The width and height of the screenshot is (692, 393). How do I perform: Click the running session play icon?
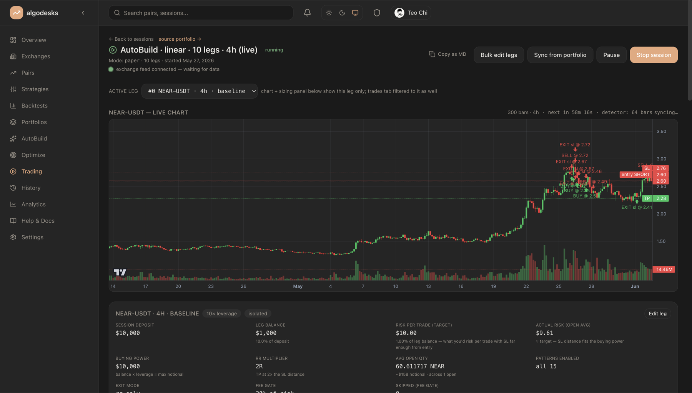[x=113, y=50]
